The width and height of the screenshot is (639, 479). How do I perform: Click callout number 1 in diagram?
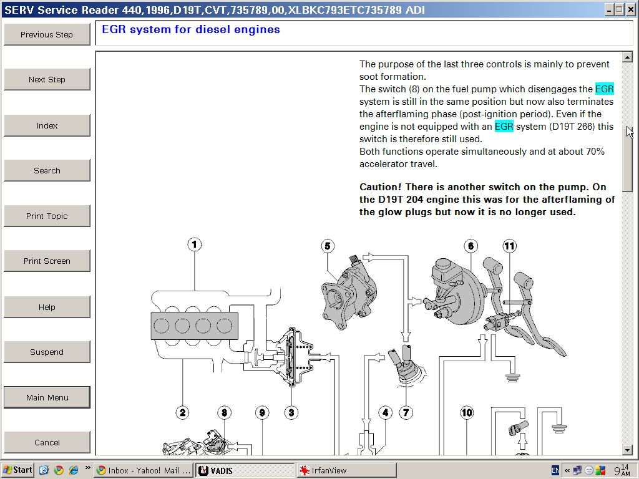coord(195,244)
